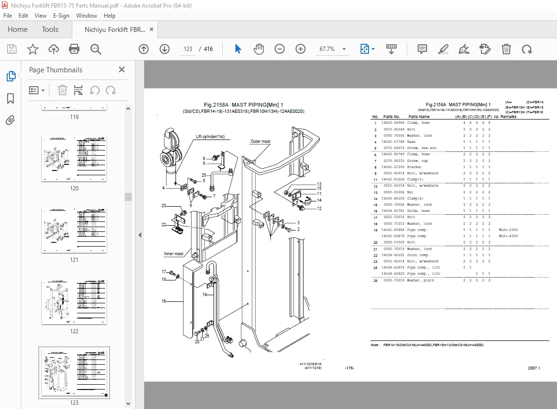
Task: Open the E-Sign menu
Action: click(61, 16)
